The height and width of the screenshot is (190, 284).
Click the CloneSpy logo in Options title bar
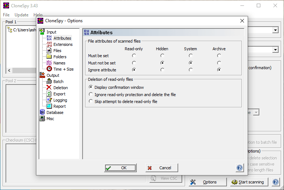40,21
